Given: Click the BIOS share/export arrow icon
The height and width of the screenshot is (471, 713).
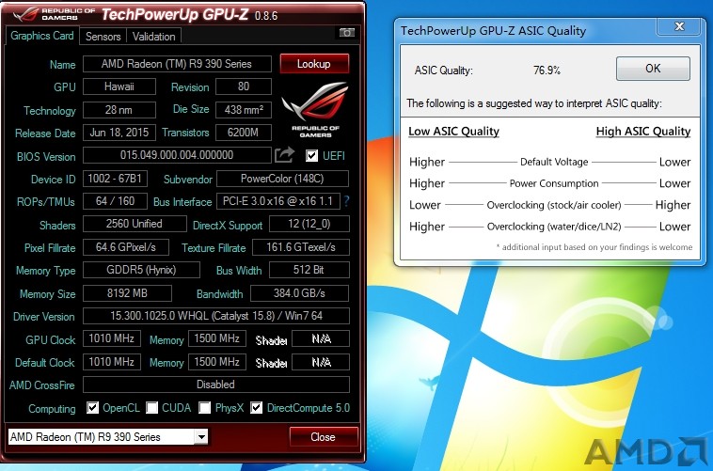Looking at the screenshot, I should click(x=285, y=155).
